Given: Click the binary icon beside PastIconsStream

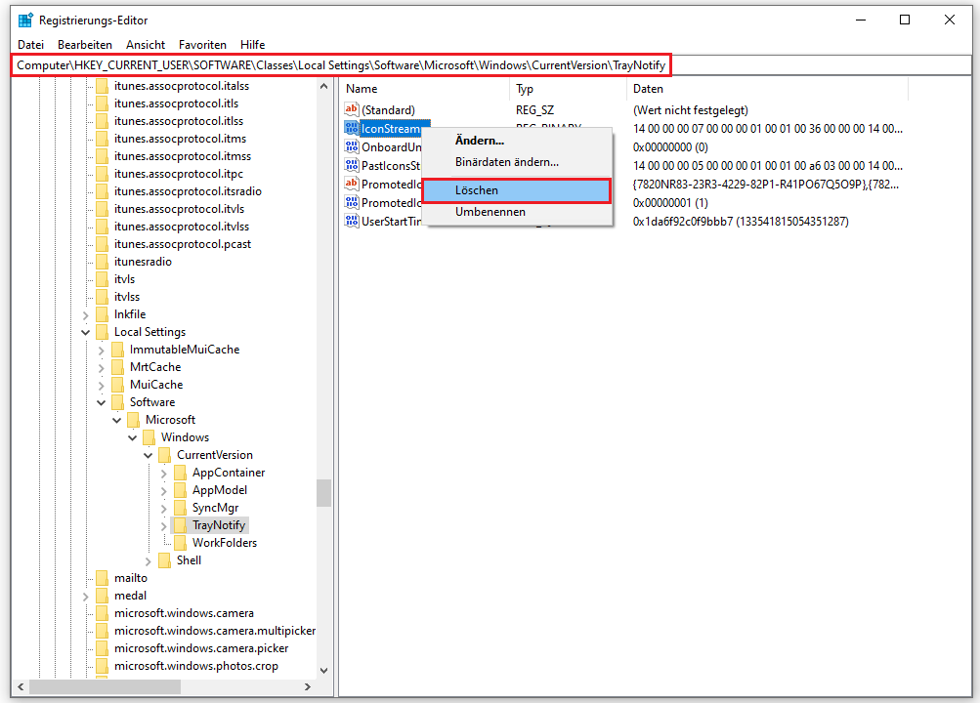Looking at the screenshot, I should [352, 165].
